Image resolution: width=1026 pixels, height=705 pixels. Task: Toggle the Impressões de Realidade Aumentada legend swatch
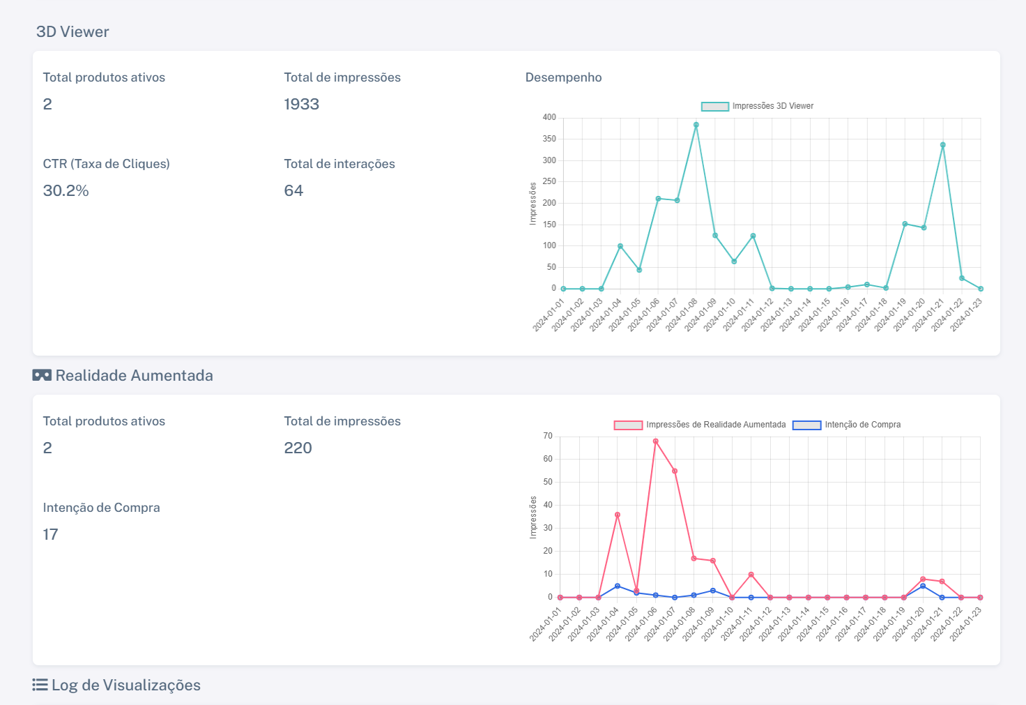[628, 425]
